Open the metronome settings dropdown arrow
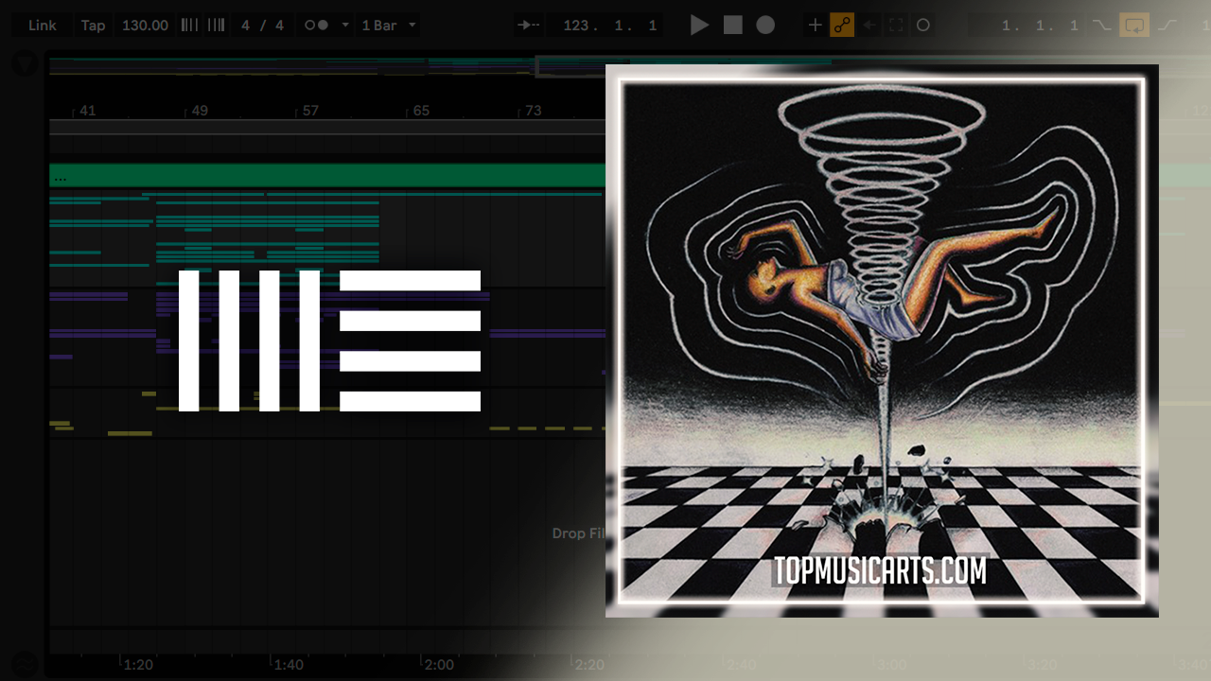Image resolution: width=1211 pixels, height=681 pixels. tap(345, 26)
